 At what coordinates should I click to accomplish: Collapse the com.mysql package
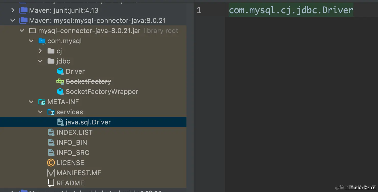pos(31,41)
